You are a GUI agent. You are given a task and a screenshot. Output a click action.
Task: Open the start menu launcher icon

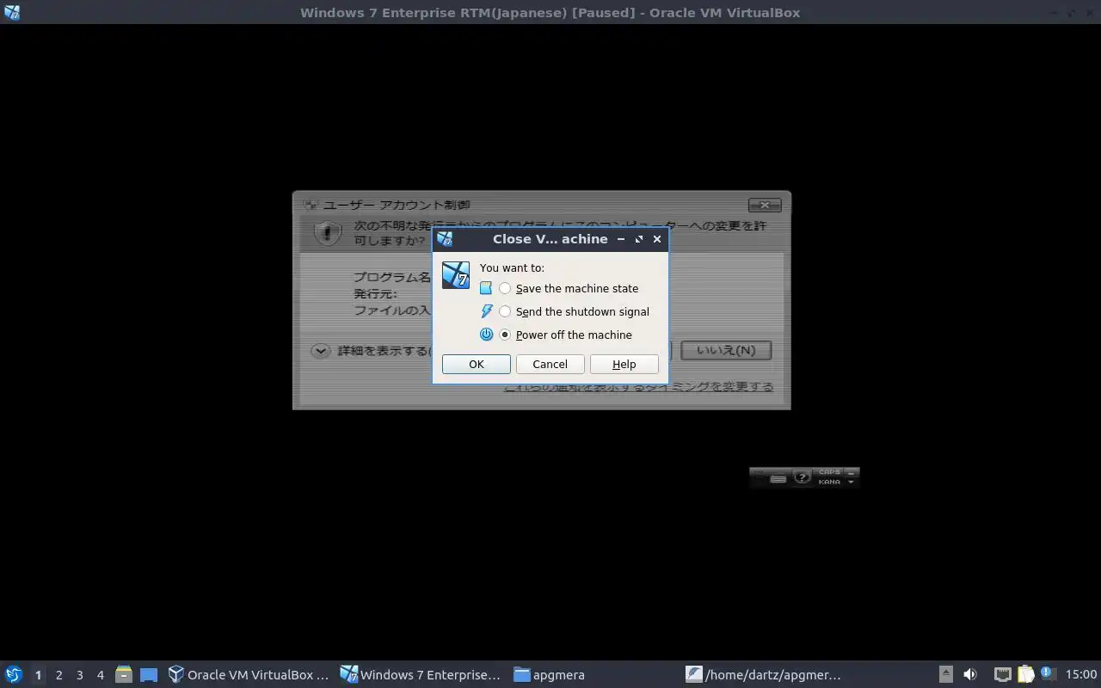14,674
